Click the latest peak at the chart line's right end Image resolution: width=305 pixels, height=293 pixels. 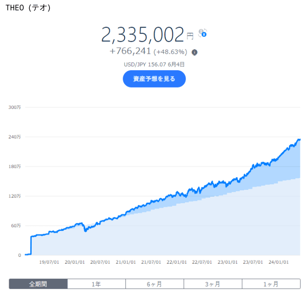(x=299, y=139)
